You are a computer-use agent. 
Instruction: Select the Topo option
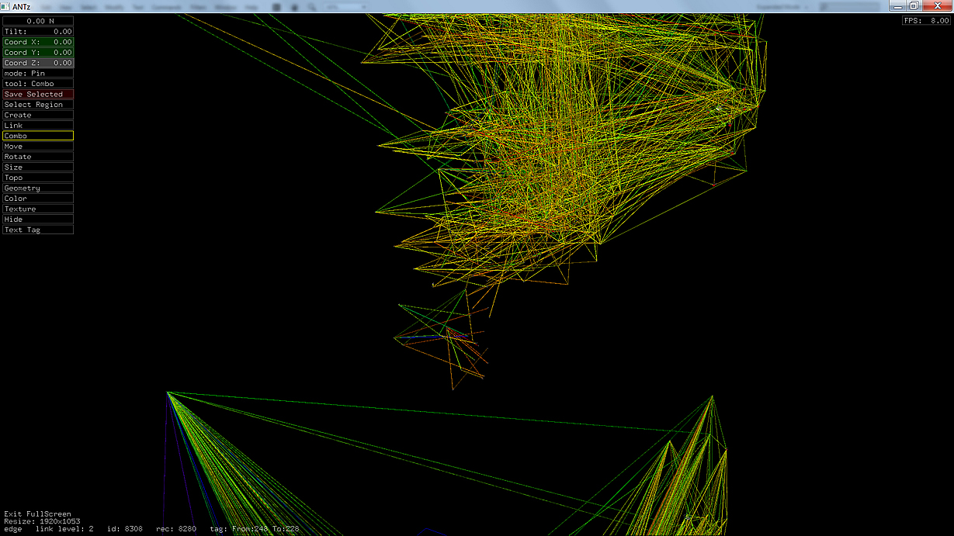tap(38, 178)
